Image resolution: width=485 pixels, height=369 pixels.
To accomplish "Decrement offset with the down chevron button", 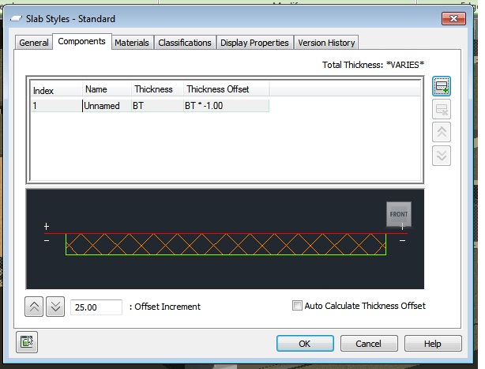I will coord(55,307).
